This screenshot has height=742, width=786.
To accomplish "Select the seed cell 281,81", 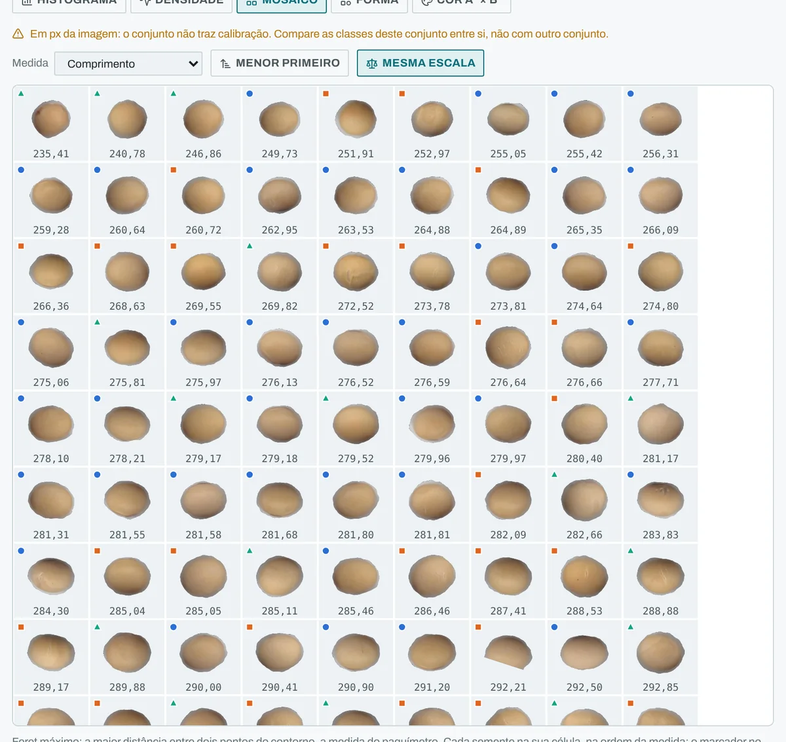I will point(432,505).
